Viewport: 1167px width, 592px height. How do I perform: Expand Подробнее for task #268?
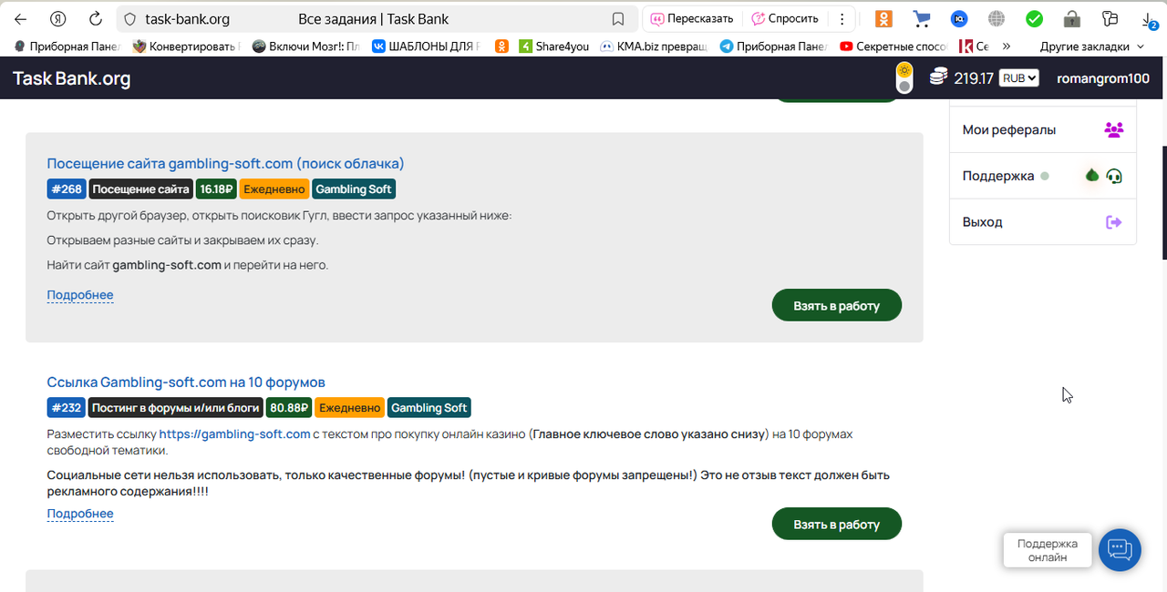point(80,295)
